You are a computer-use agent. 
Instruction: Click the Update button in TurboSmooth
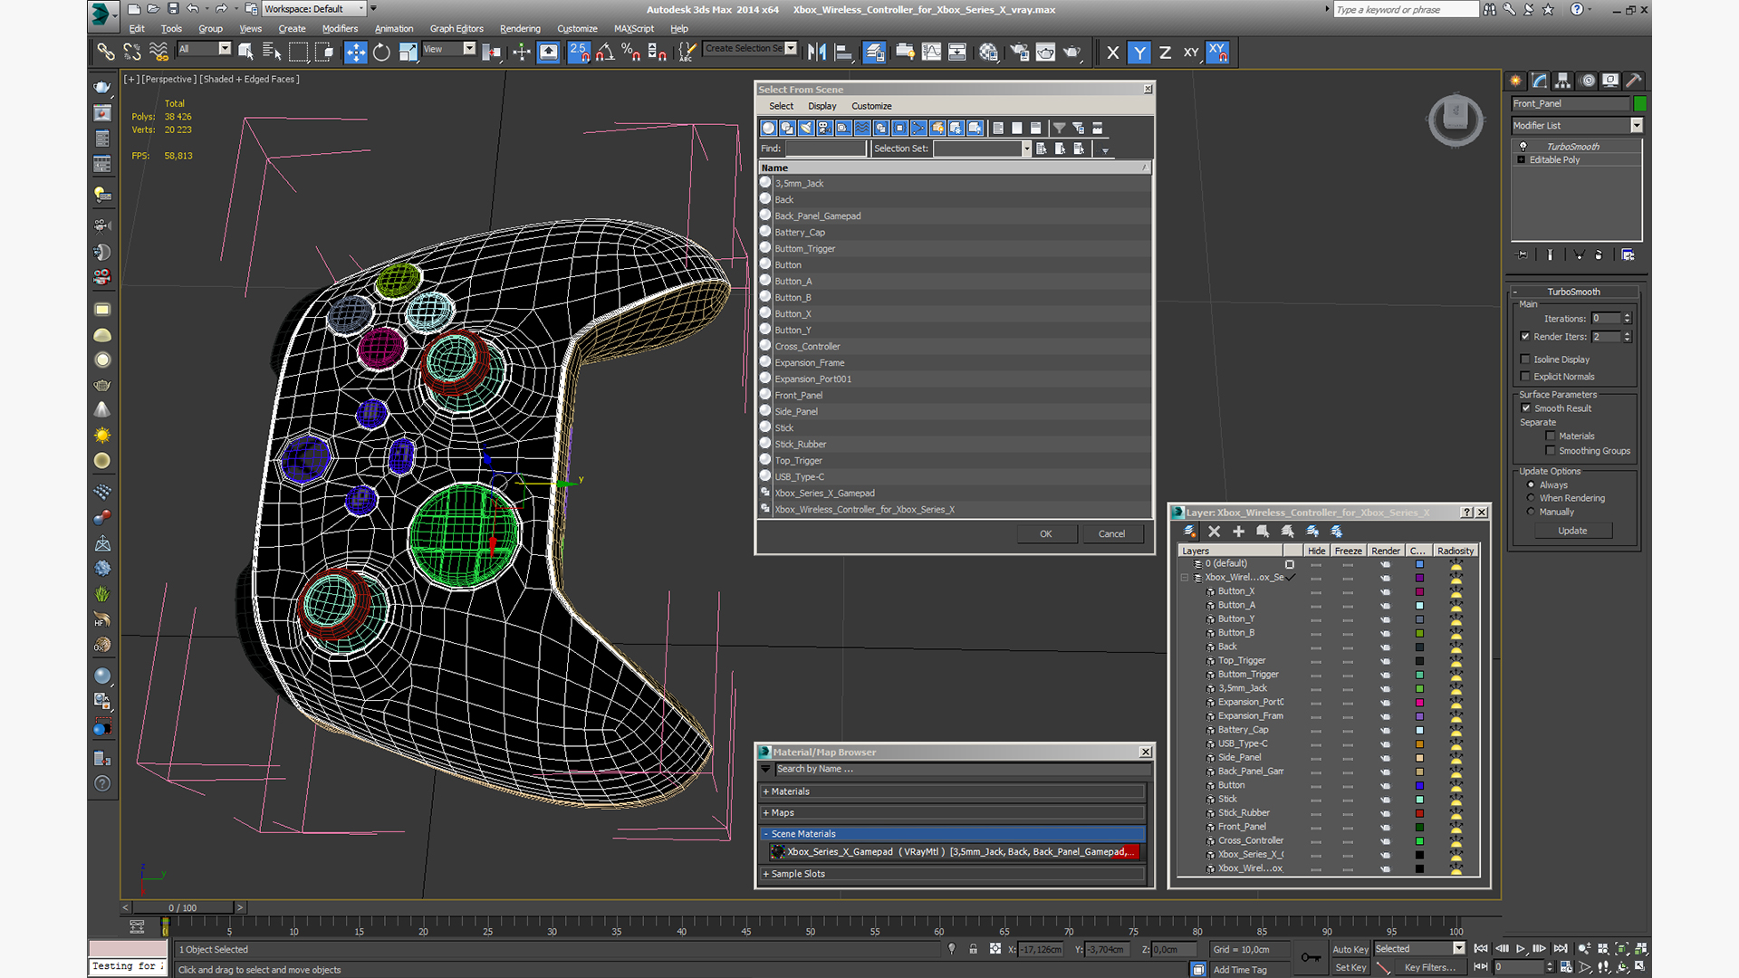[1572, 531]
